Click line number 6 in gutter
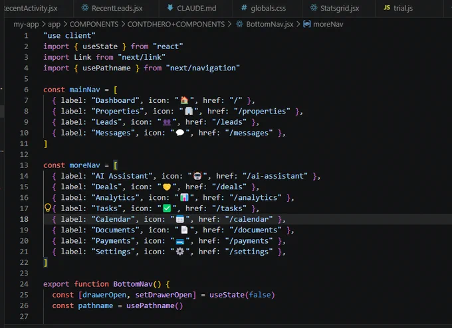This screenshot has width=452, height=328. click(x=26, y=90)
